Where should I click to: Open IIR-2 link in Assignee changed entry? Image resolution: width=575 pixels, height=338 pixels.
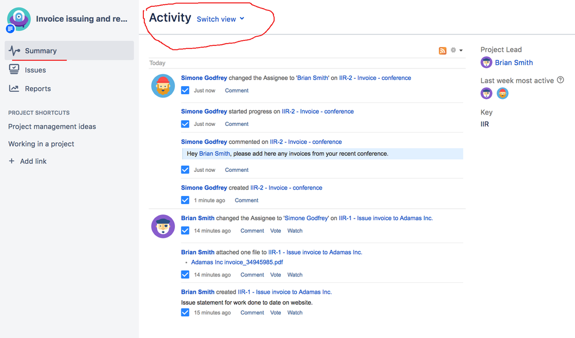coord(375,78)
